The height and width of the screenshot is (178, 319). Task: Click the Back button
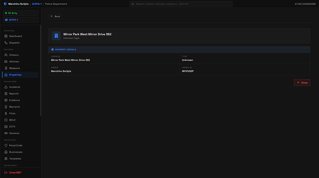pos(55,16)
